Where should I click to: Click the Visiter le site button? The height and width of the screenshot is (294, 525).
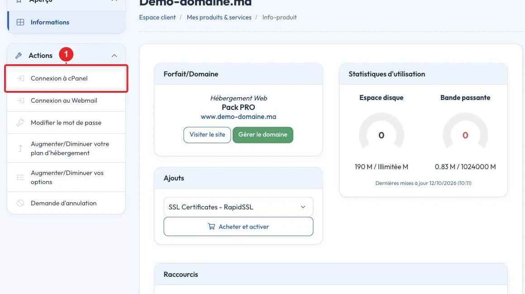click(207, 135)
